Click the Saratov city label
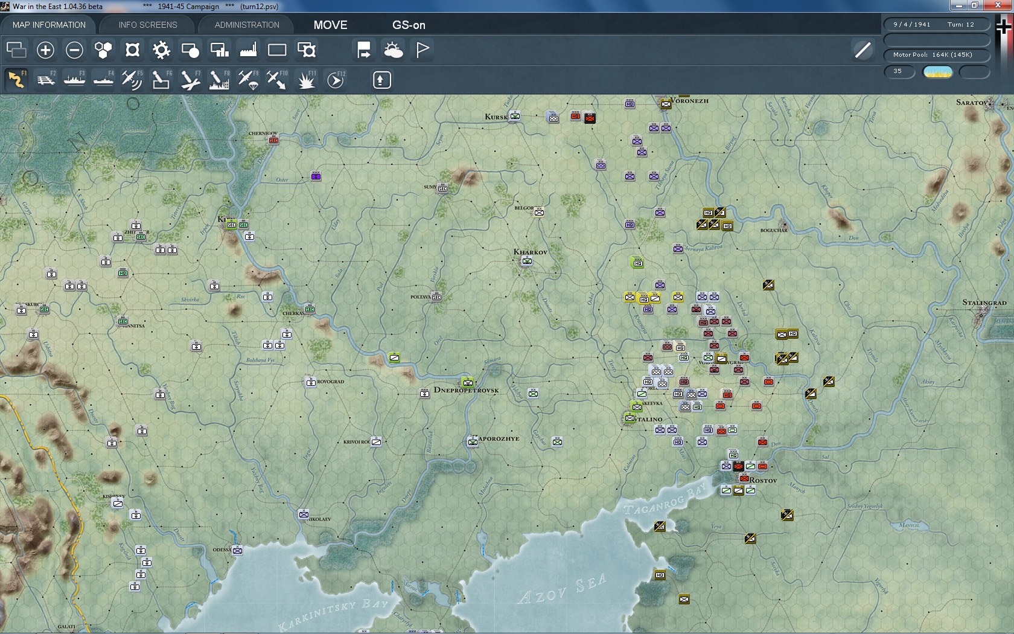1014x634 pixels. (x=971, y=103)
